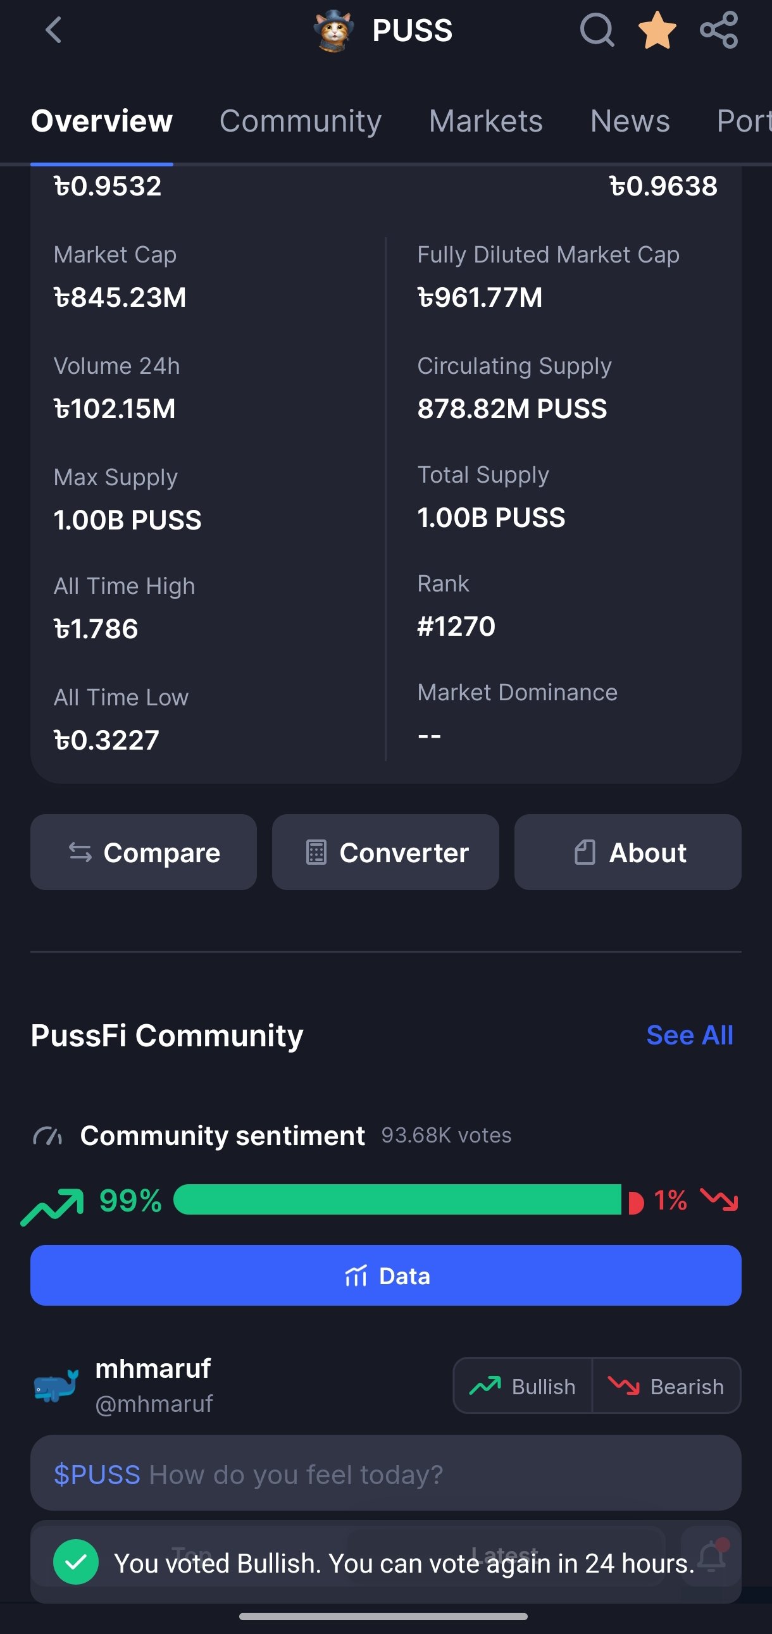Image resolution: width=772 pixels, height=1634 pixels.
Task: Tap the share icon
Action: (719, 30)
